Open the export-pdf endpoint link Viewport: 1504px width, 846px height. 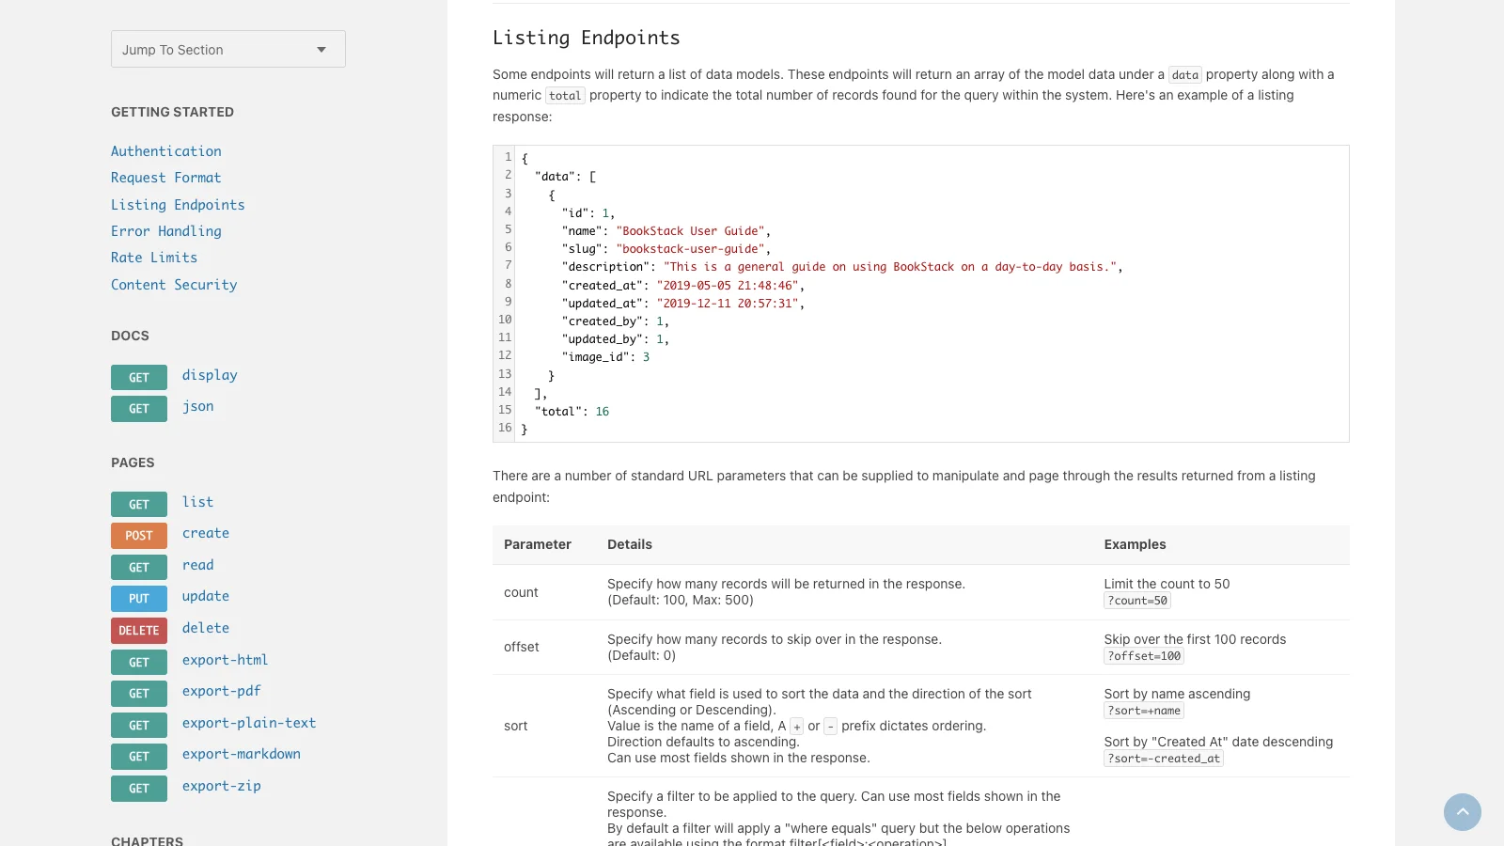[x=222, y=691]
